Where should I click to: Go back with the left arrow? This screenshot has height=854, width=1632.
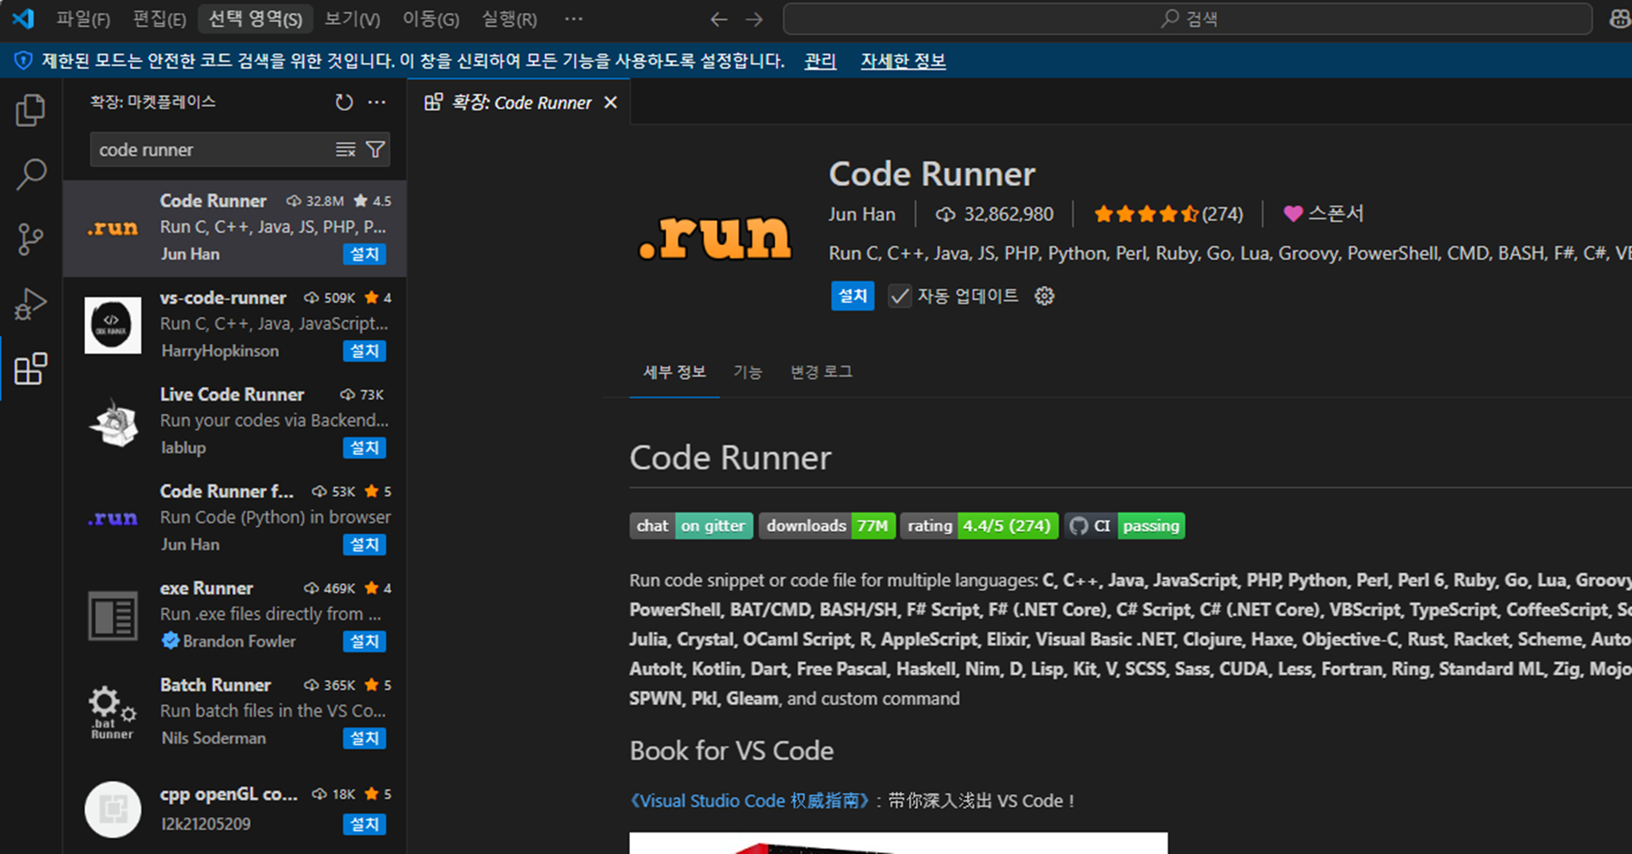click(x=719, y=19)
